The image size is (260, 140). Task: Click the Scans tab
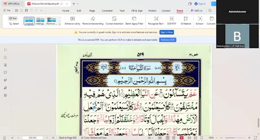pyautogui.click(x=180, y=11)
